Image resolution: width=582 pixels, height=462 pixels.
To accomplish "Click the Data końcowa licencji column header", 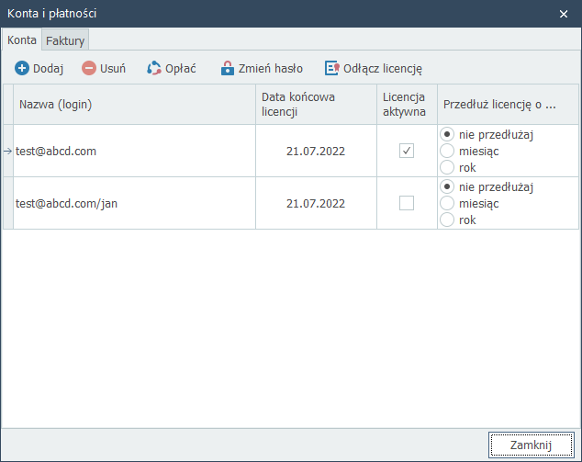I will pos(315,105).
